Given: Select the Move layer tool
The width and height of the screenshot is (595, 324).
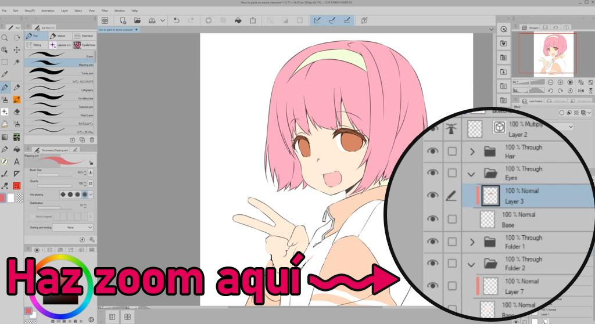Looking at the screenshot, I should (17, 50).
